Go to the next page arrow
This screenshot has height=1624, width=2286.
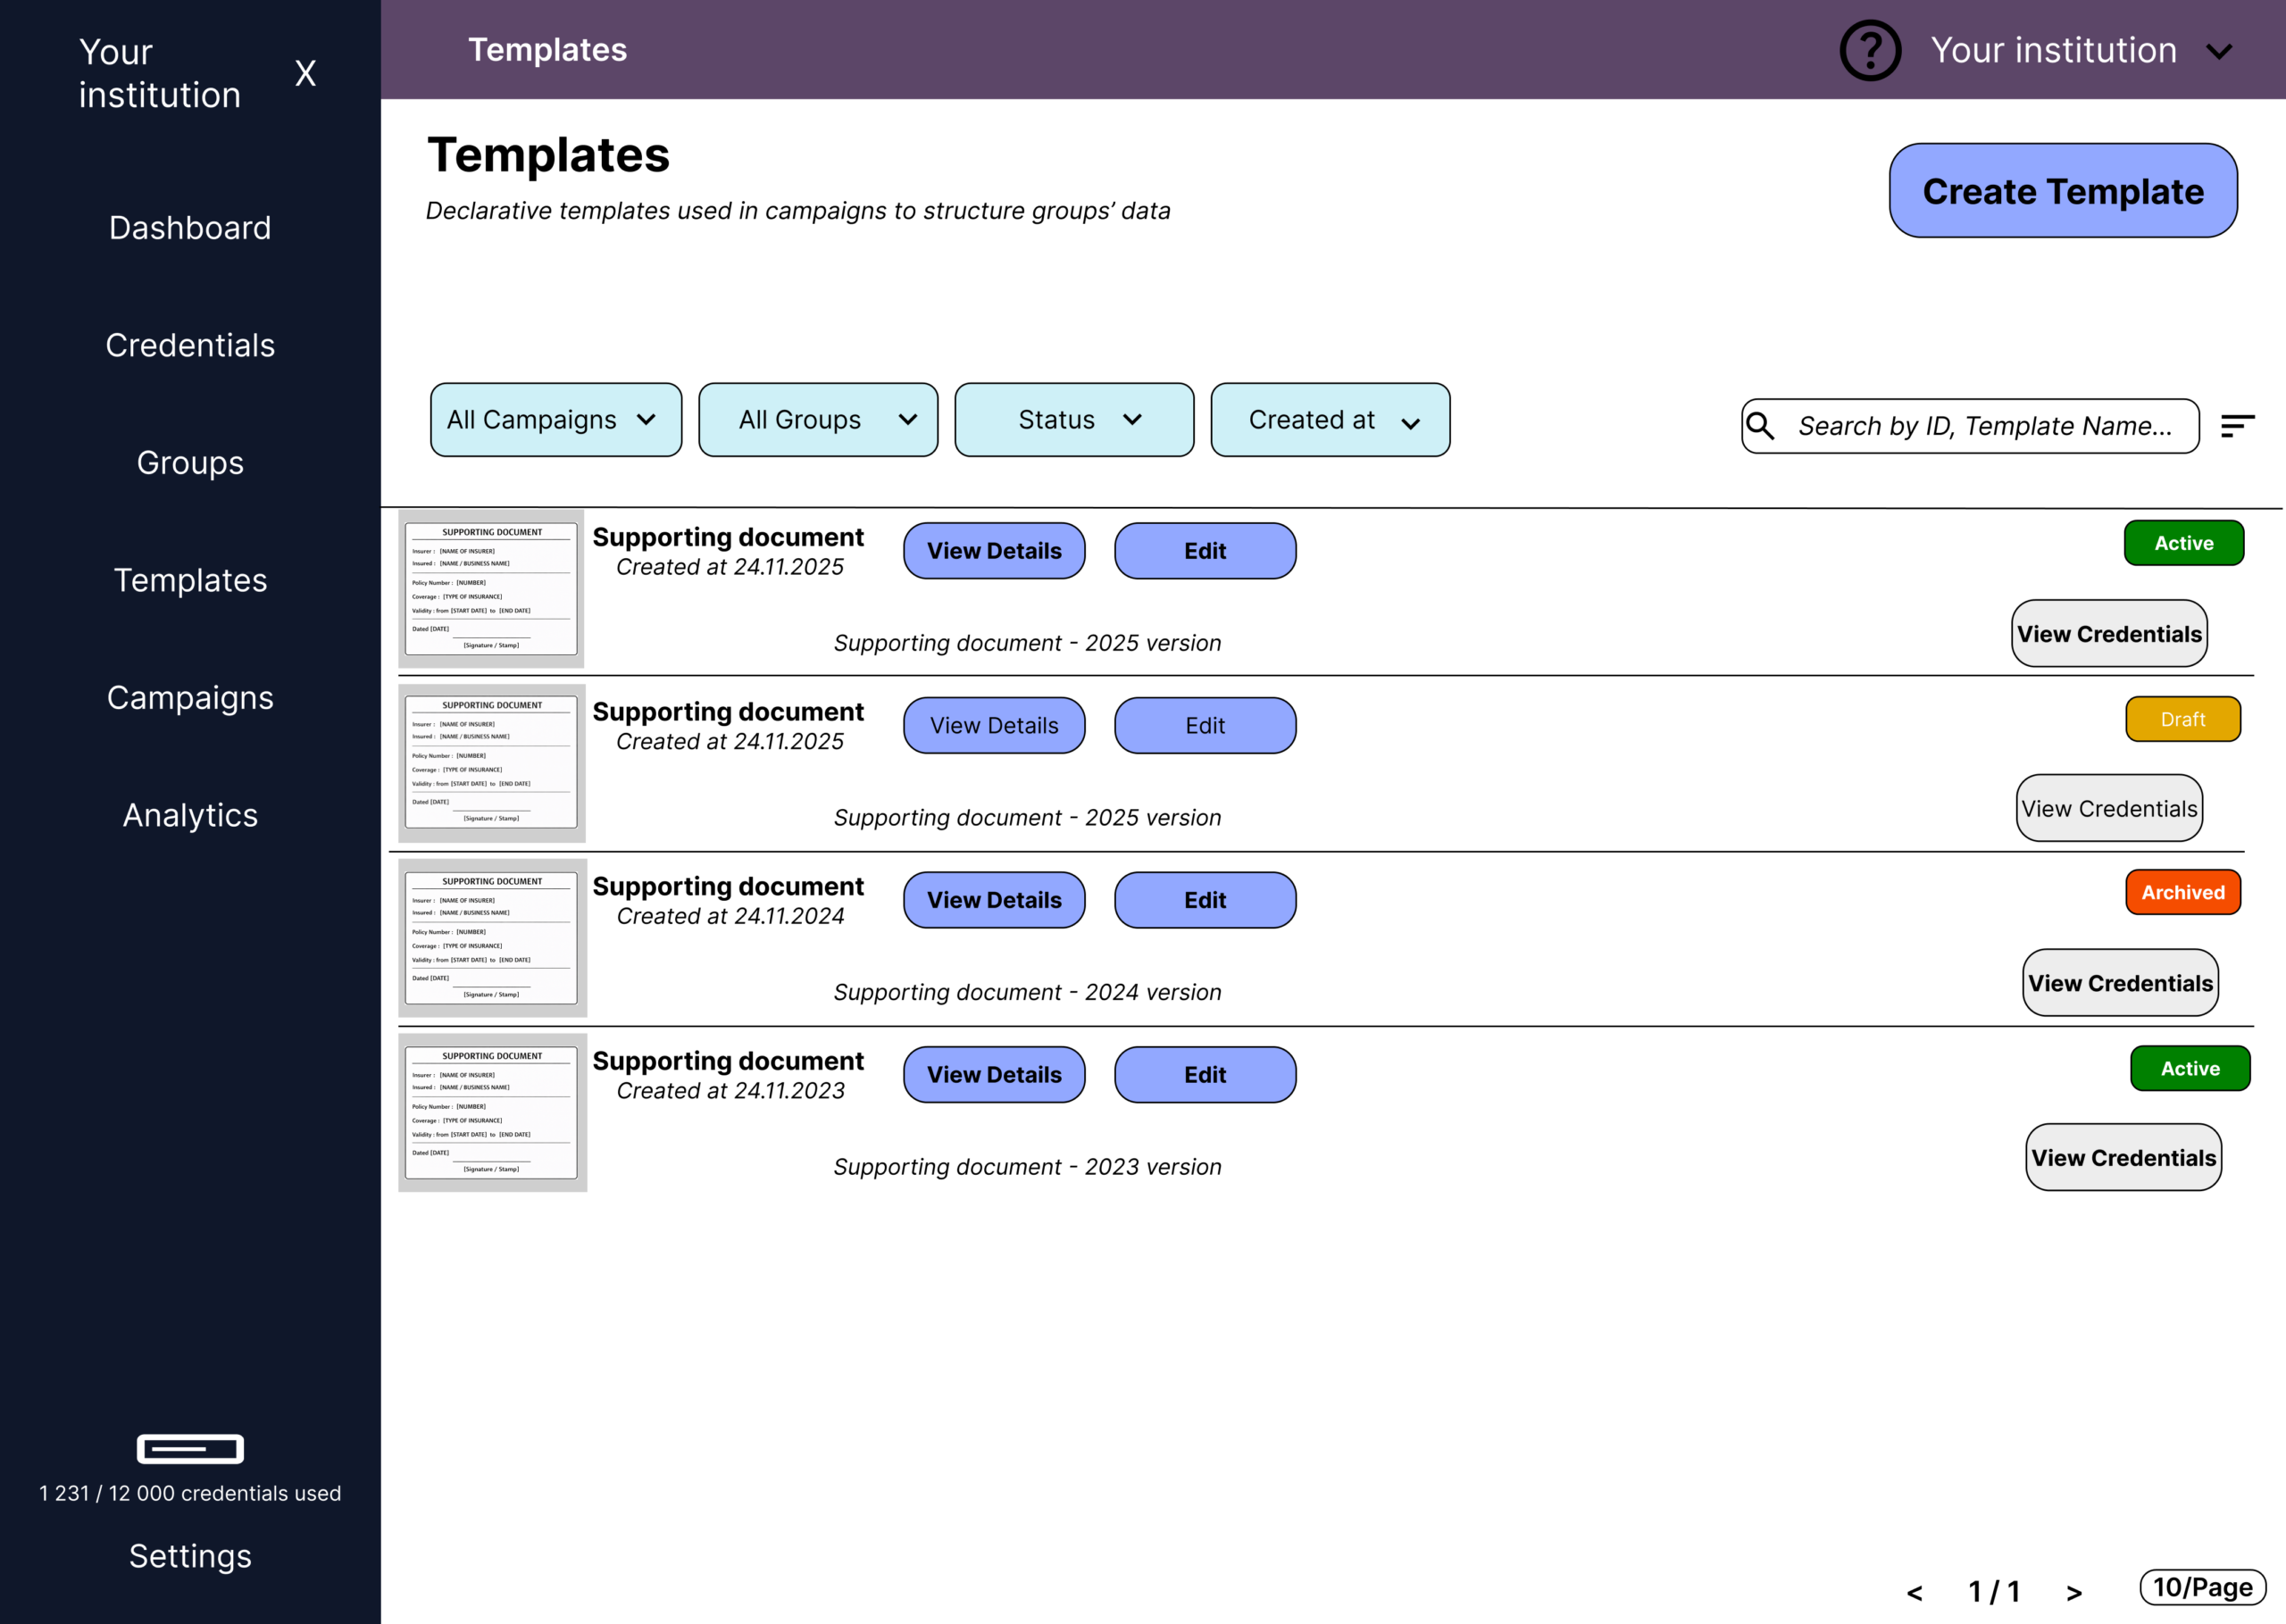(x=2074, y=1592)
